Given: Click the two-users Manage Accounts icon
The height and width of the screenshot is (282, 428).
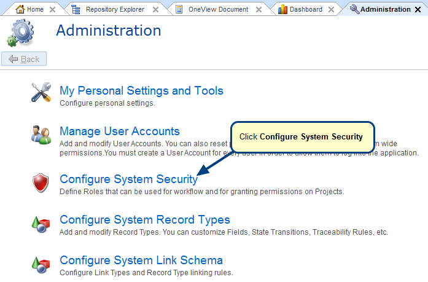Looking at the screenshot, I should coord(41,135).
